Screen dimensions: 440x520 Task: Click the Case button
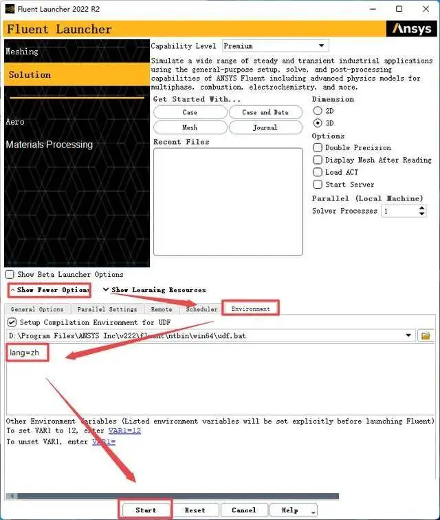point(190,112)
